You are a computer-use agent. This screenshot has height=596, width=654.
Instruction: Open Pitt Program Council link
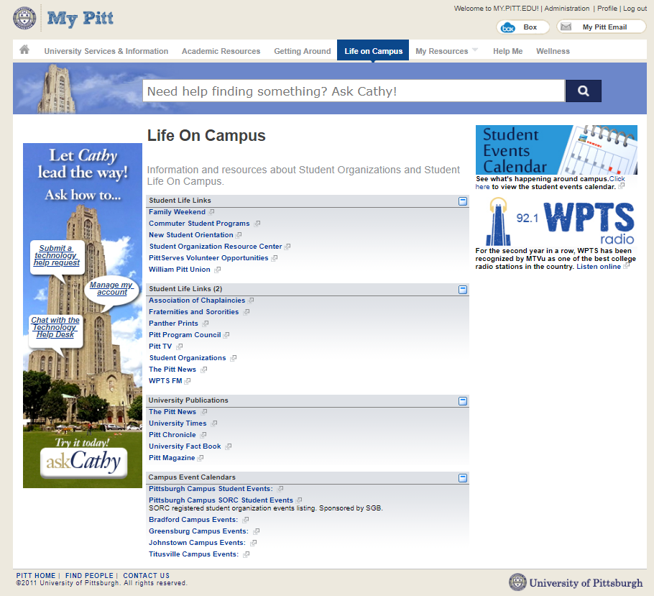coord(185,335)
